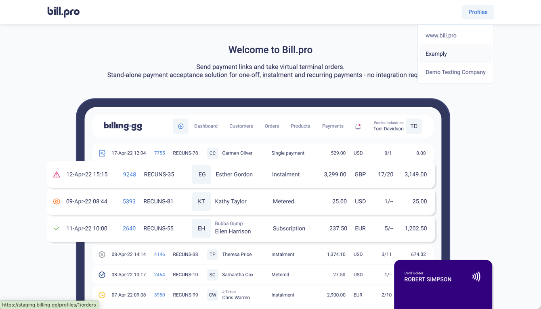Click the TP avatar for Theresa Price
The image size is (541, 309).
212,255
